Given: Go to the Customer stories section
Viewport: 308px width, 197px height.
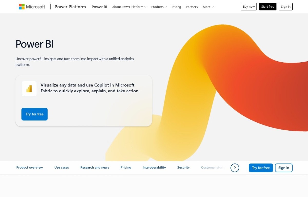Looking at the screenshot, I should (213, 168).
